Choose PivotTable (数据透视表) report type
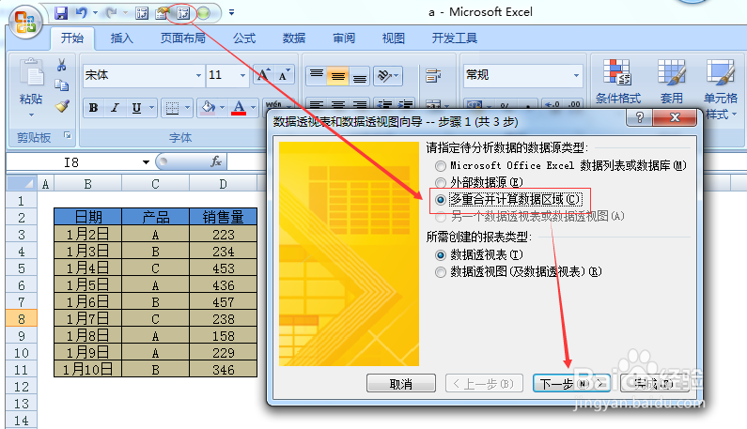 [x=441, y=255]
